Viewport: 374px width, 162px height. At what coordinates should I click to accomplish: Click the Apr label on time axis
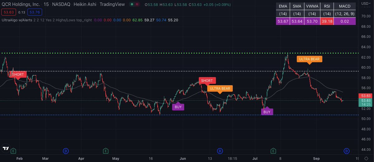click(81, 158)
